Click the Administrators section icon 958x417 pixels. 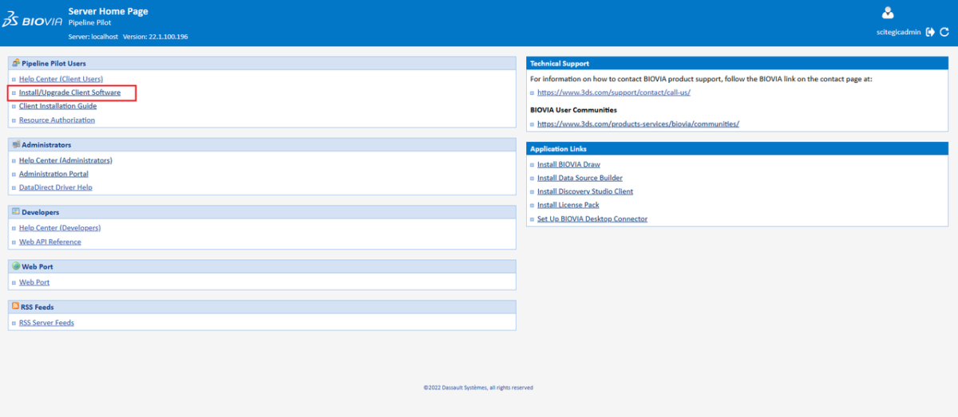[16, 144]
